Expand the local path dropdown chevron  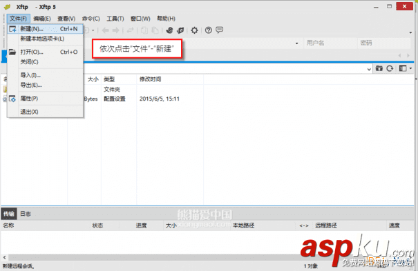[369, 69]
